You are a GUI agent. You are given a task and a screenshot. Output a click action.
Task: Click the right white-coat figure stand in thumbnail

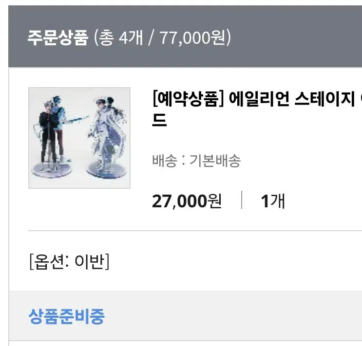tap(107, 137)
